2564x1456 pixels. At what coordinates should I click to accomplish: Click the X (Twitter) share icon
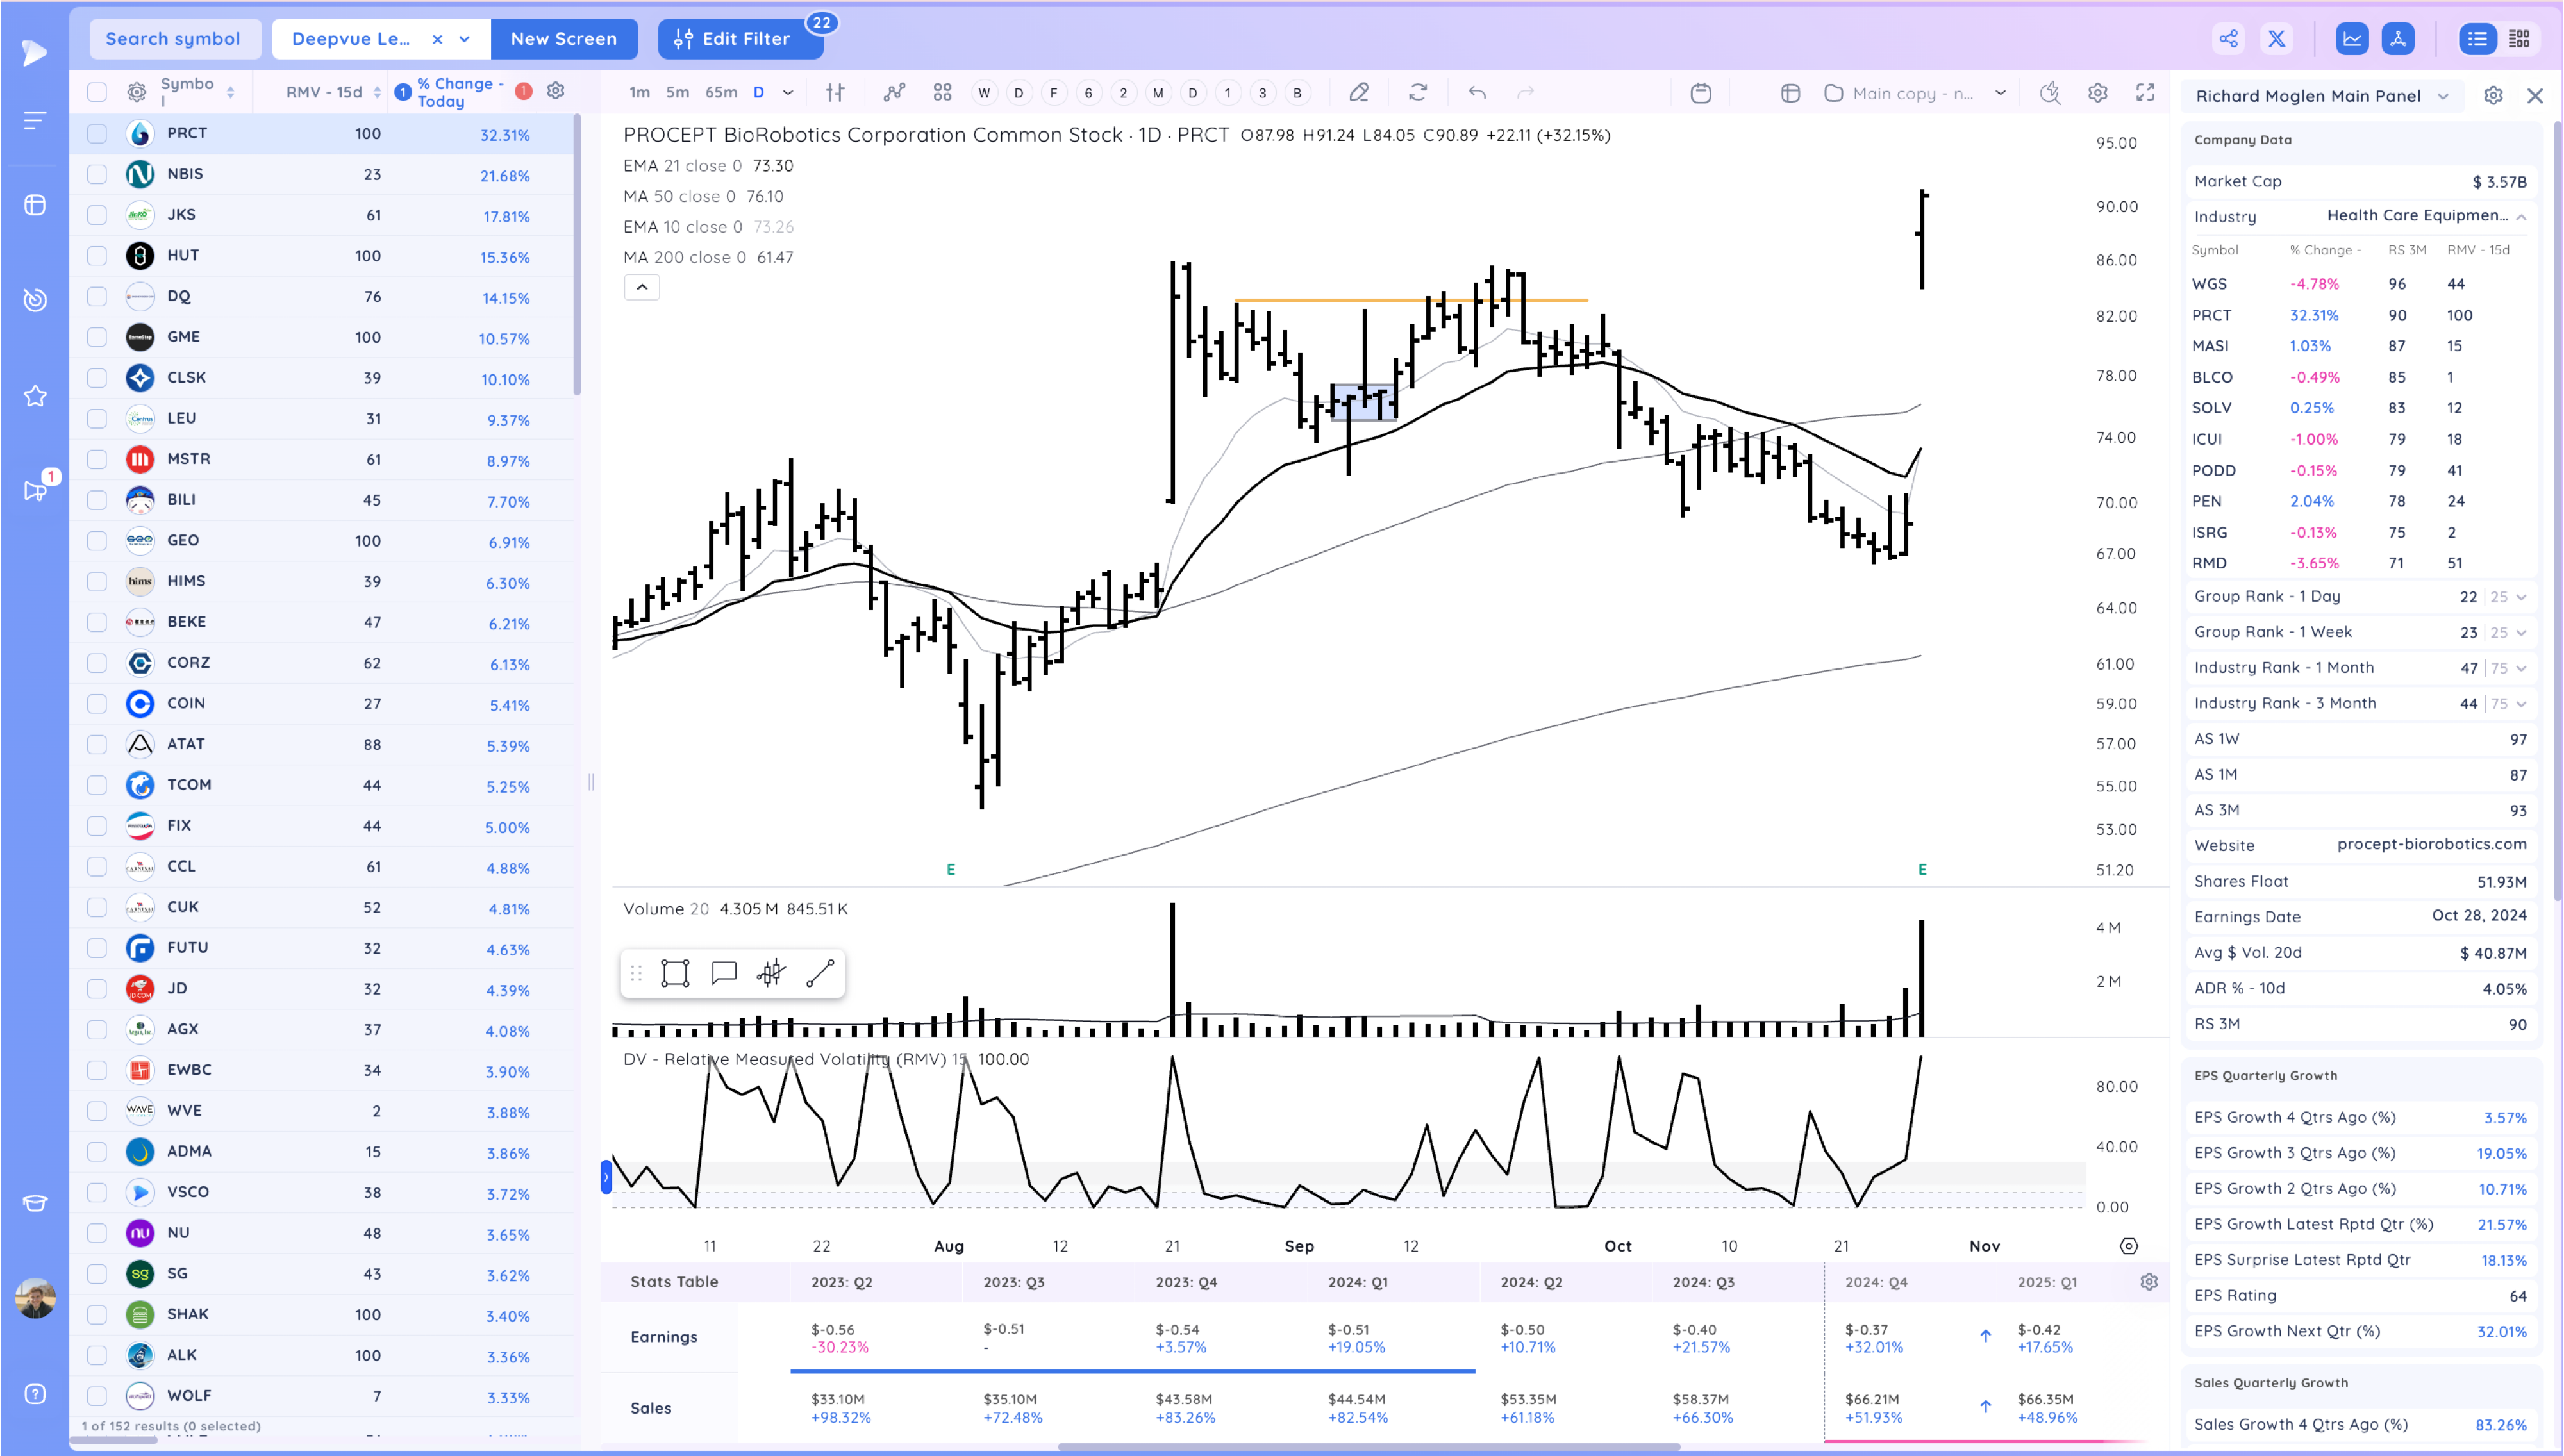(x=2277, y=39)
